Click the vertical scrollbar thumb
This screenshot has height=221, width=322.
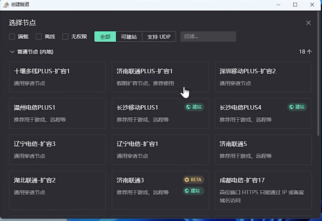(x=318, y=74)
